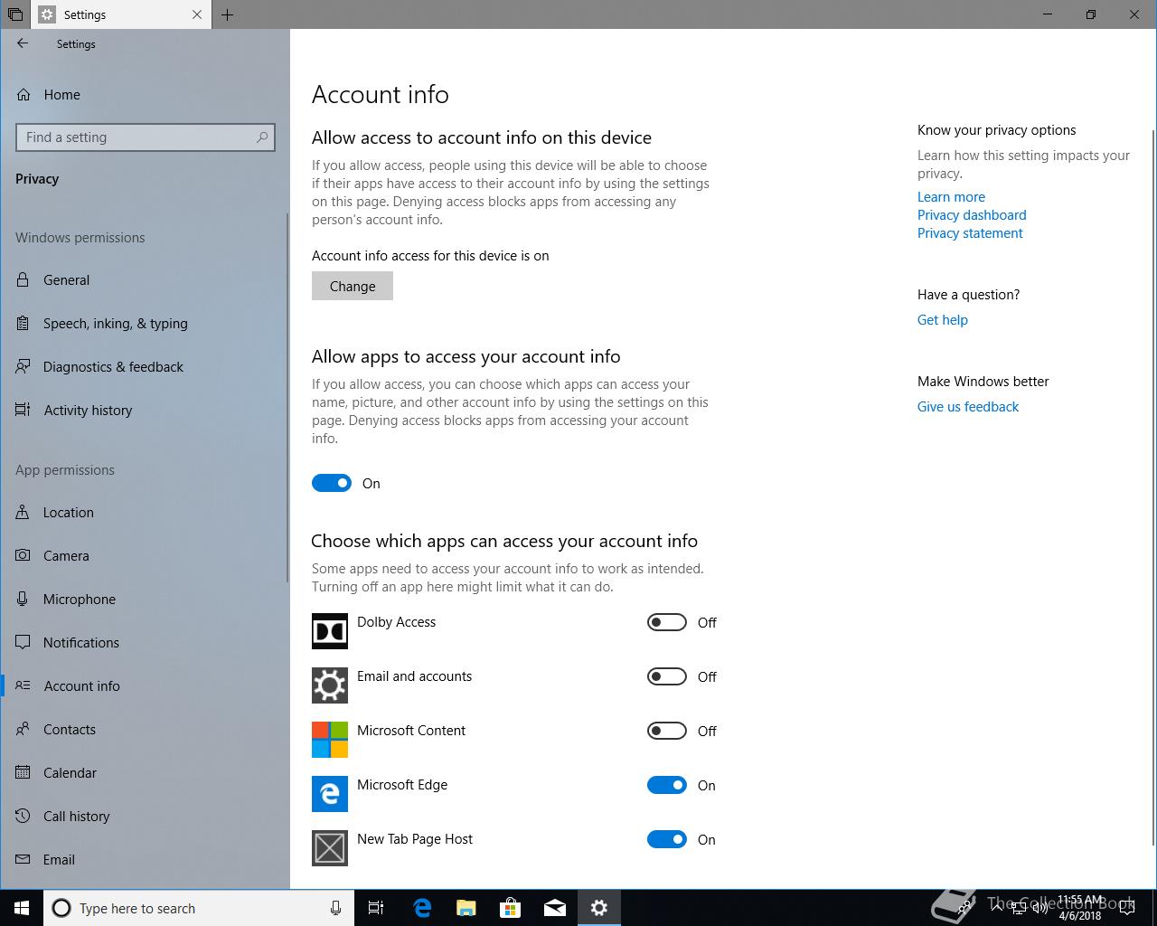1157x926 pixels.
Task: Click the Change button for device access
Action: (353, 286)
